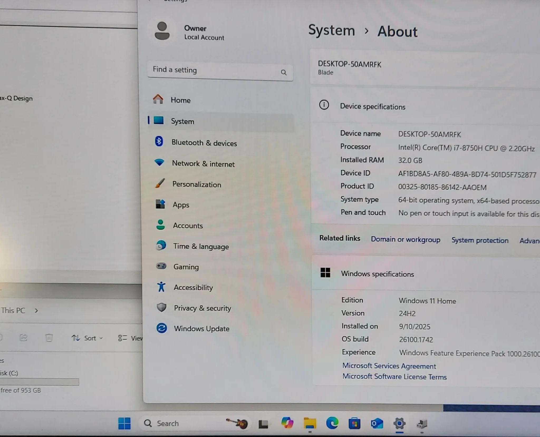540x437 pixels.
Task: Click the 24H2 version value
Action: 407,313
